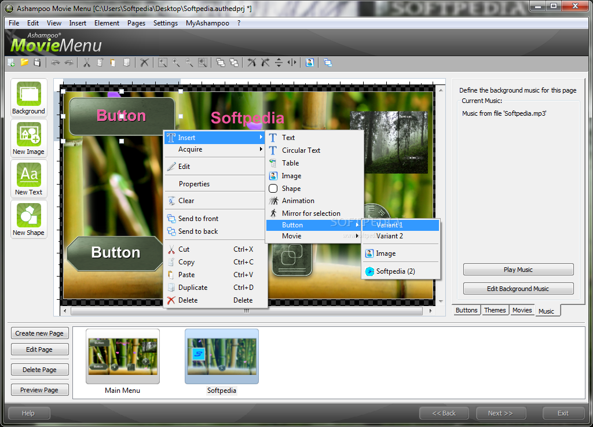593x427 pixels.
Task: Click the insert image portrait toolbar icon
Action: tap(310, 62)
